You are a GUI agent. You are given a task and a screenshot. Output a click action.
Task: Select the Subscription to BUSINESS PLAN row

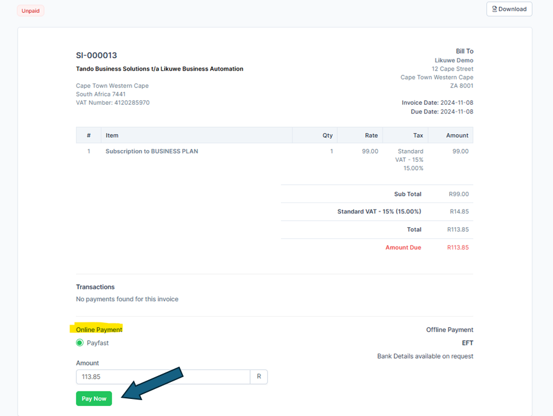point(152,151)
